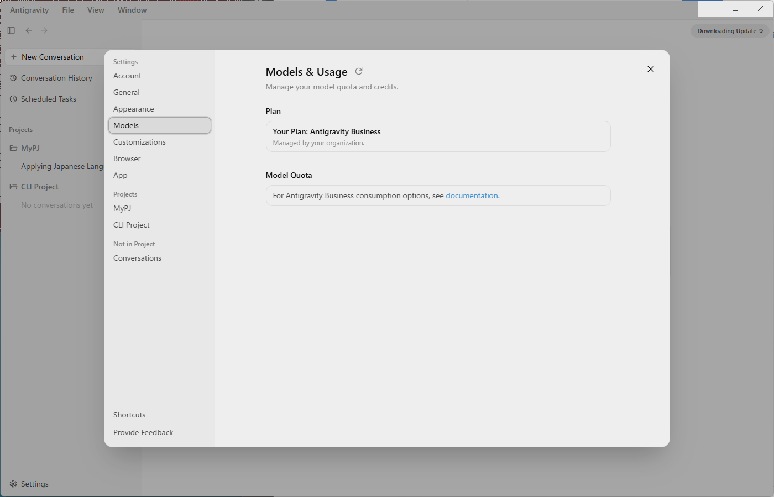Select the Models settings tab
Image resolution: width=774 pixels, height=497 pixels.
tap(160, 125)
